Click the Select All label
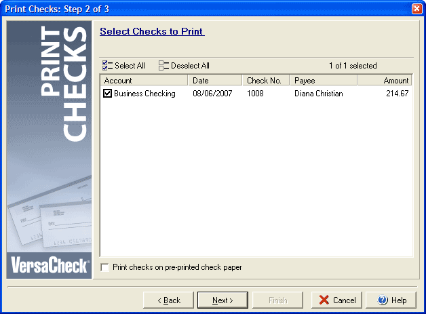Viewport: 426px width, 314px height. [130, 66]
